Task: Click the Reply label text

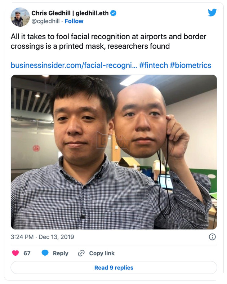Action: (61, 253)
